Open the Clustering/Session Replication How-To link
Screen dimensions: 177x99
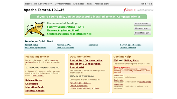(x=69, y=34)
